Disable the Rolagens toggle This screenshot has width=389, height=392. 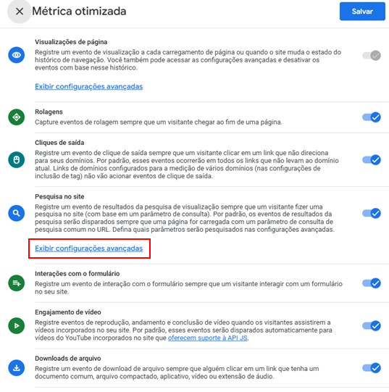[372, 117]
